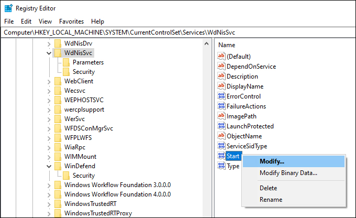
Task: Click the registry path address bar
Action: coord(178,32)
